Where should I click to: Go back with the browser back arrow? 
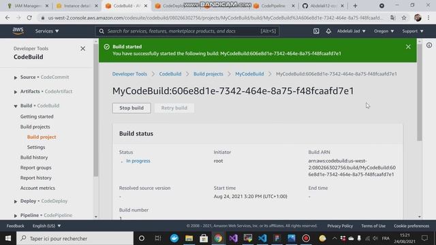coord(7,18)
